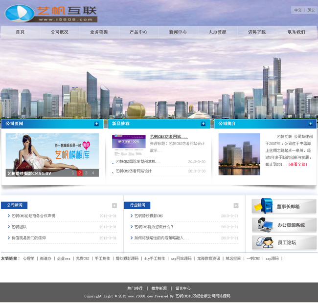Click the 艺帆模板库 slideshow image
This screenshot has width=318, height=303.
click(x=52, y=155)
